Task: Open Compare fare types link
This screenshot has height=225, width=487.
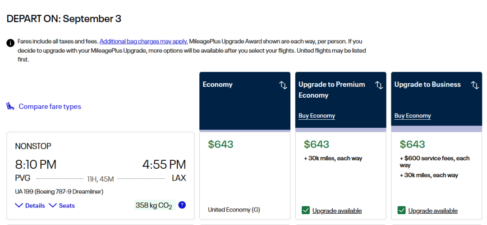Action: tap(50, 107)
